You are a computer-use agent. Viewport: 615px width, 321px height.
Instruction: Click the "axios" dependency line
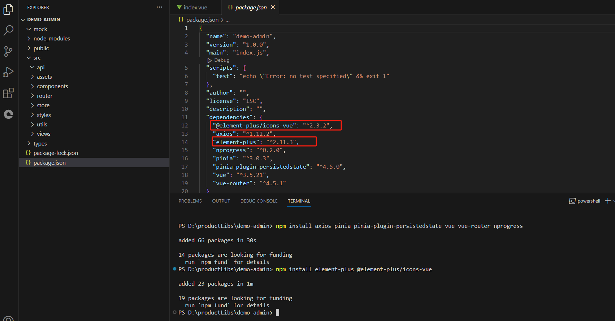244,134
